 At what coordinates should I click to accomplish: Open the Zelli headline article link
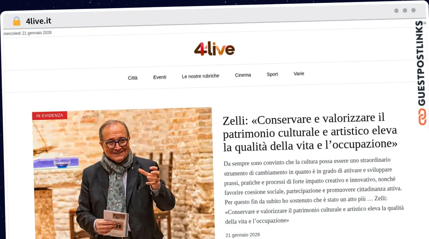click(310, 131)
